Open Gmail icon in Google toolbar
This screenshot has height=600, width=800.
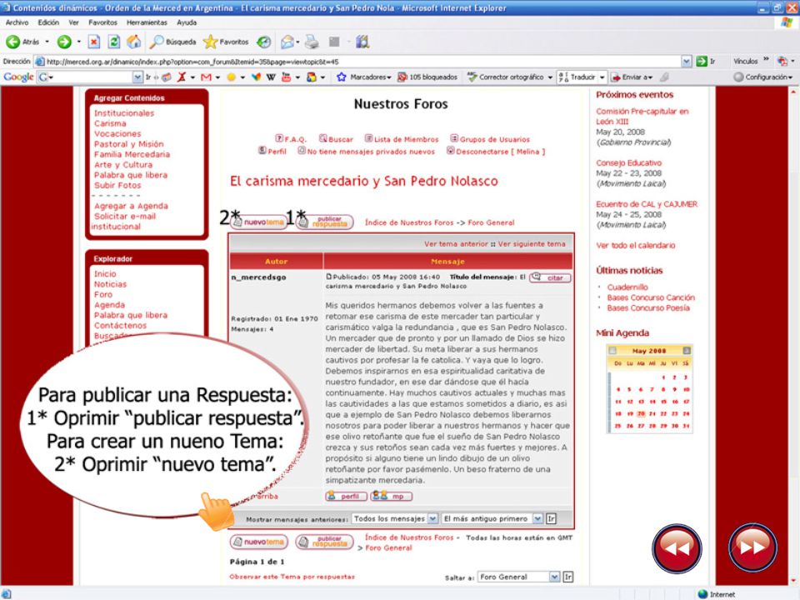(x=206, y=77)
